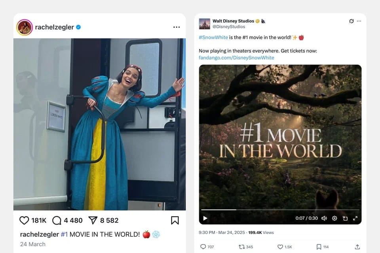Click the video progress bar
Viewport: 380px width, 253px height.
(280, 210)
